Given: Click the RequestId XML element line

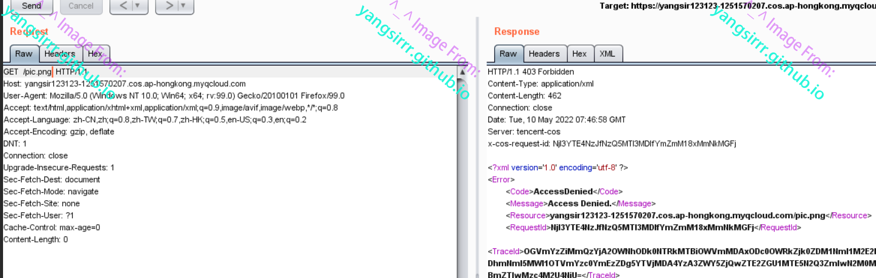Looking at the screenshot, I should 653,228.
